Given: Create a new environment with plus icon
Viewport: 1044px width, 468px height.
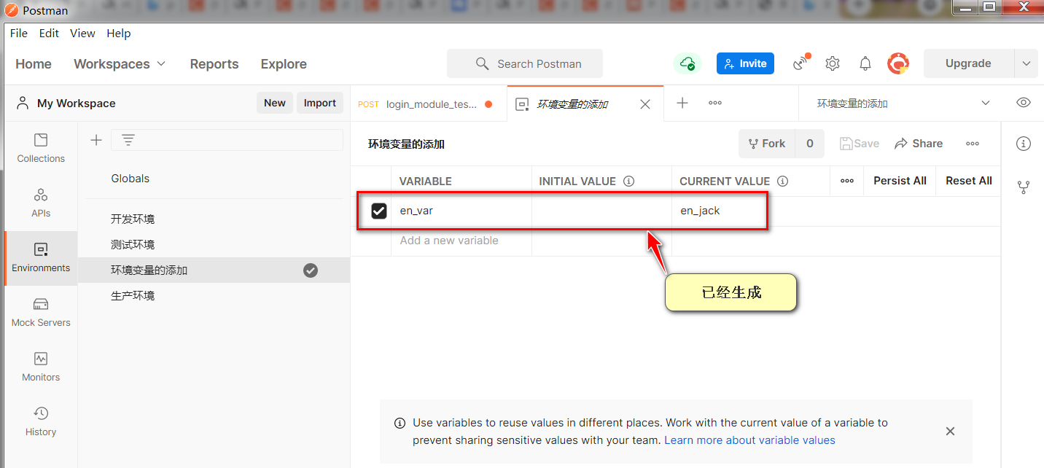Looking at the screenshot, I should [96, 140].
